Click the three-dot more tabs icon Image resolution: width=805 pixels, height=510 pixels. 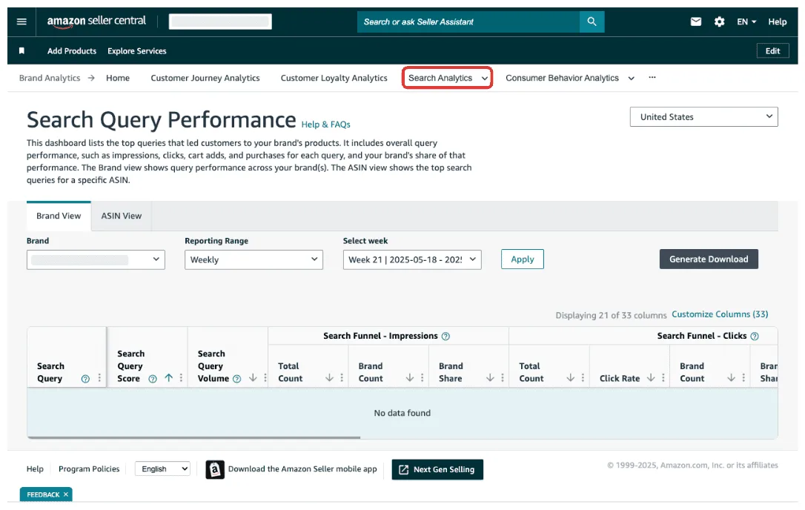652,78
